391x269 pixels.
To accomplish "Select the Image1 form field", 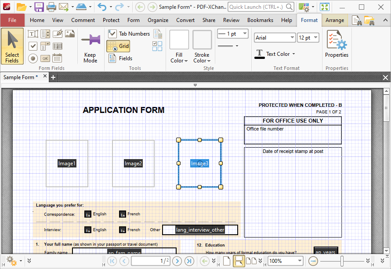I will point(67,164).
